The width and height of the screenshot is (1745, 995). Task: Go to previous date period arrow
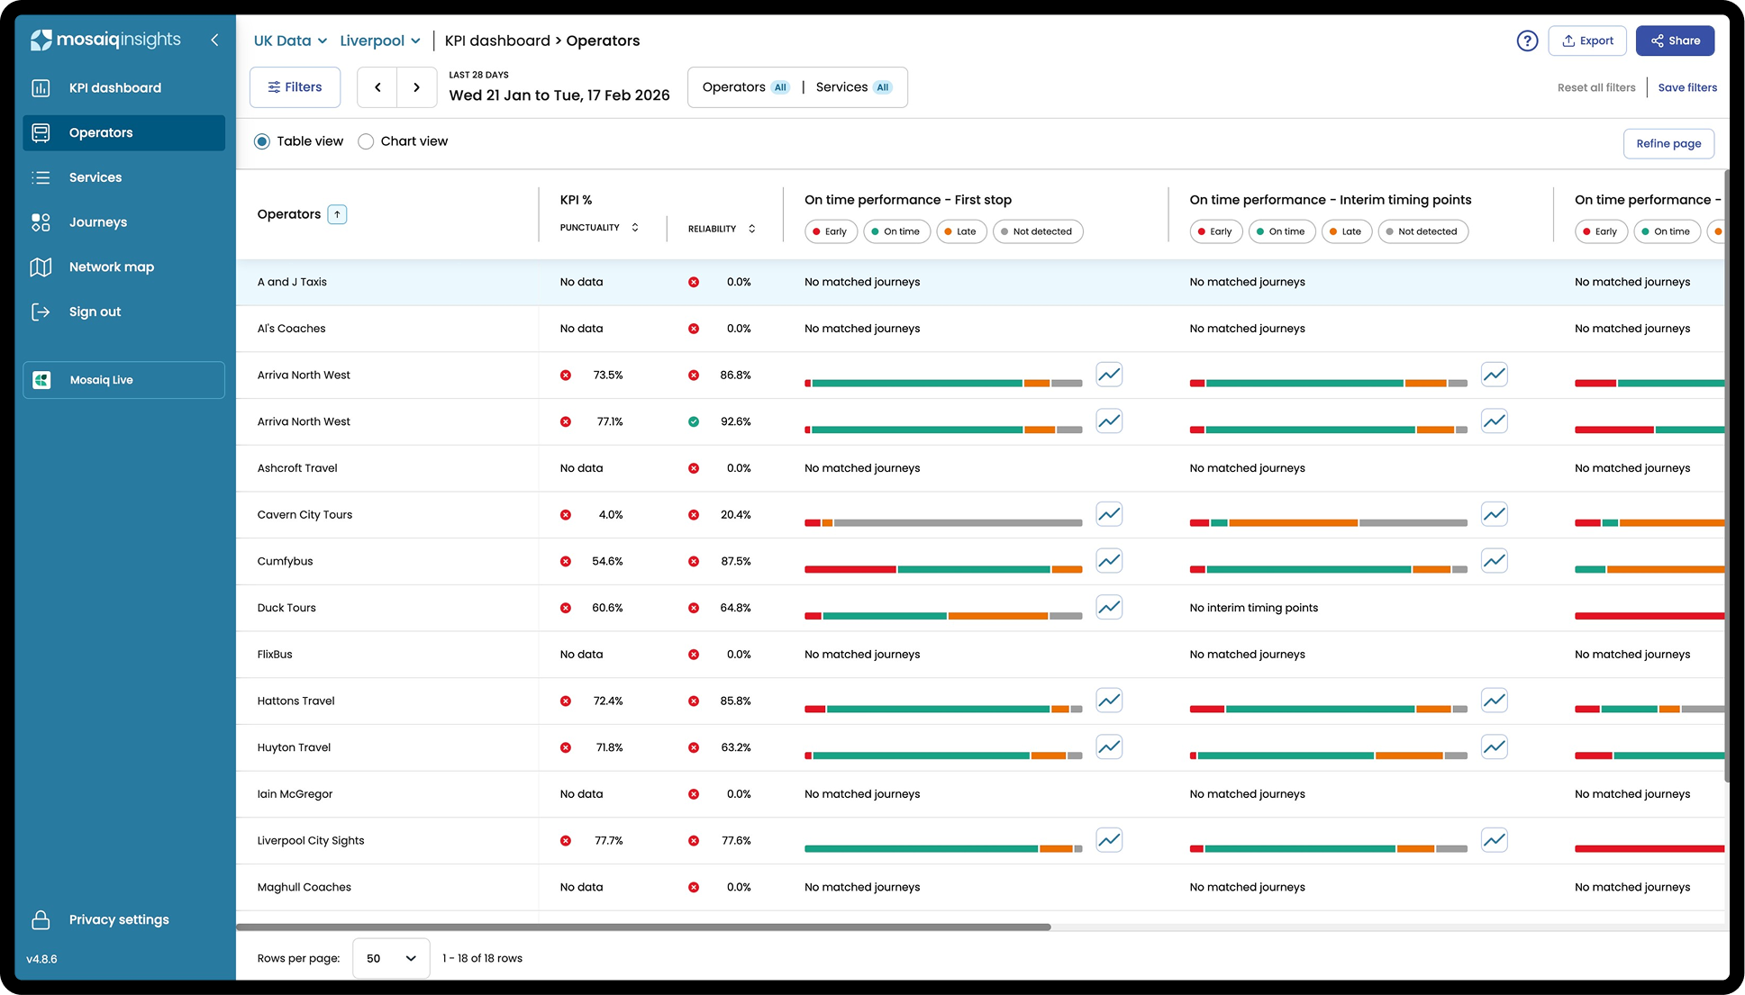377,87
